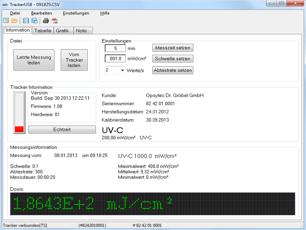Switch to the Grafik tab
Image resolution: width=306 pixels, height=230 pixels.
point(63,30)
